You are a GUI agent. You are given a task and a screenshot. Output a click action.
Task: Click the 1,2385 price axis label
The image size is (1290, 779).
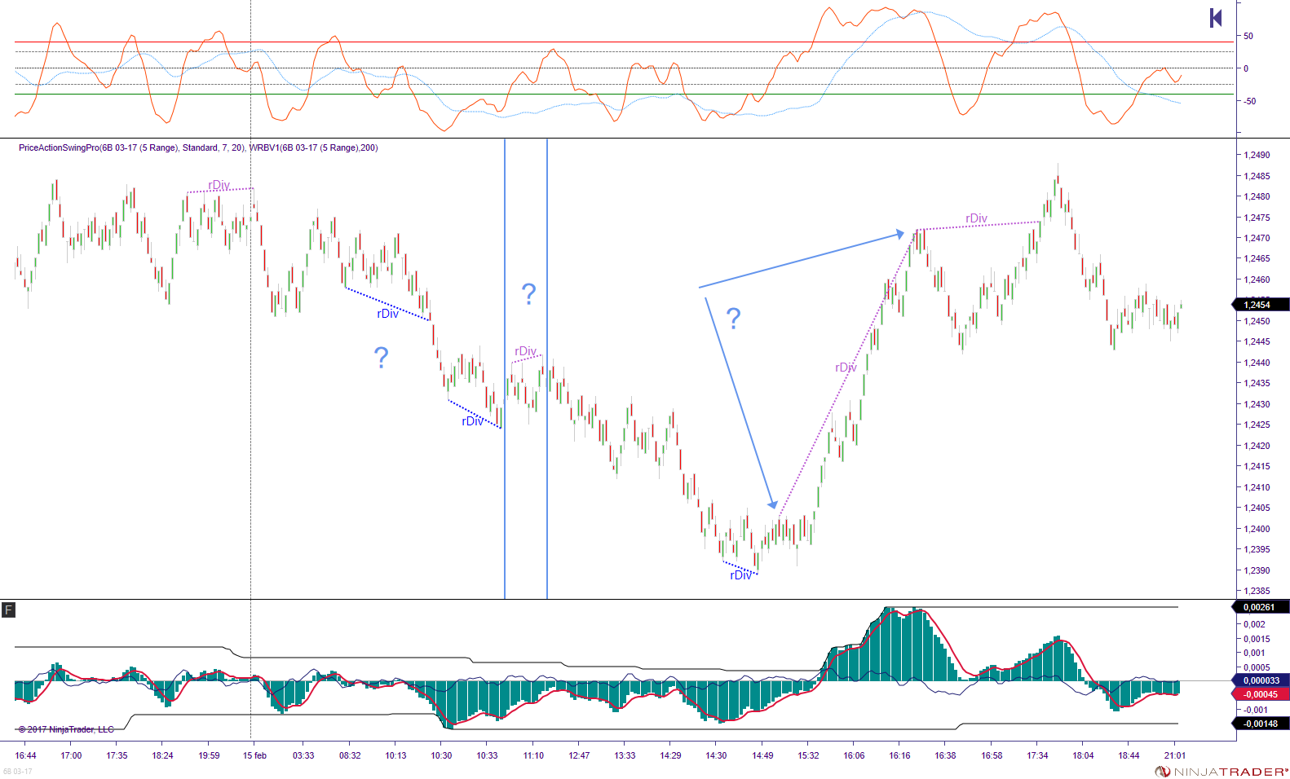1257,591
